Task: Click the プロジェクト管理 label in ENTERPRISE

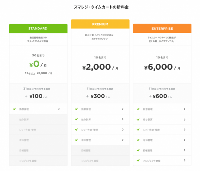Action: tap(152, 161)
